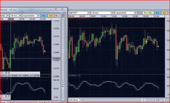
Task: Click the GBP/JPY horizontal scroll right arrow
Action: point(156,100)
